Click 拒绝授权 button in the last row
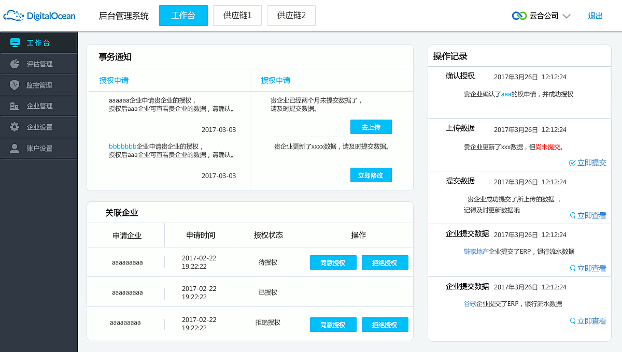The image size is (622, 352). [385, 325]
